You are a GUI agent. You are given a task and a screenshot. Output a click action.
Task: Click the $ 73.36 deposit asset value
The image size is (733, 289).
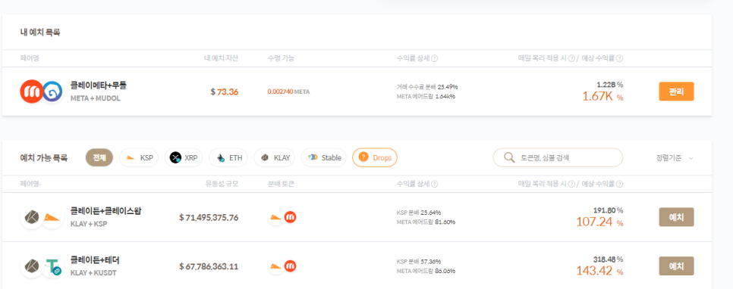click(x=225, y=92)
